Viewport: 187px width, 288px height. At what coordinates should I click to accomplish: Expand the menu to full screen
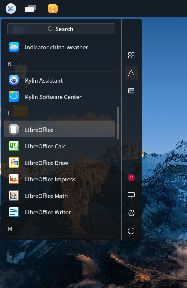(x=131, y=31)
